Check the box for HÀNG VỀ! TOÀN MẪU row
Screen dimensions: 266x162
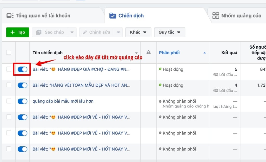[x=9, y=85]
